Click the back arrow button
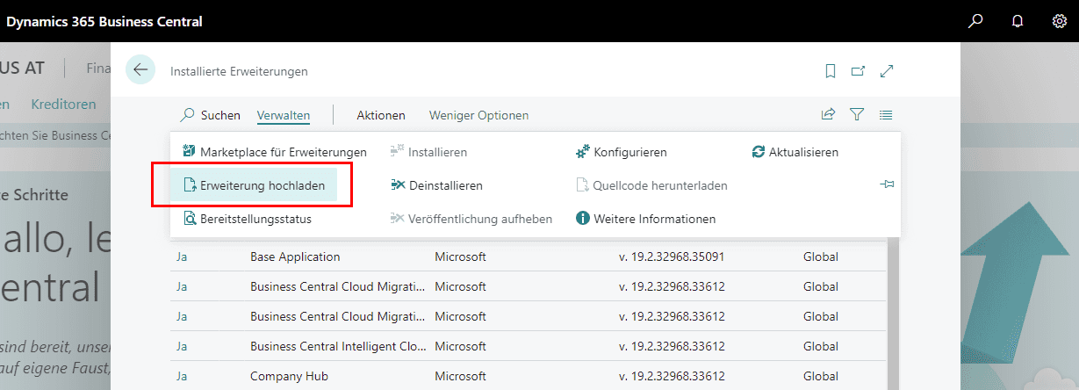The width and height of the screenshot is (1079, 390). (x=140, y=70)
